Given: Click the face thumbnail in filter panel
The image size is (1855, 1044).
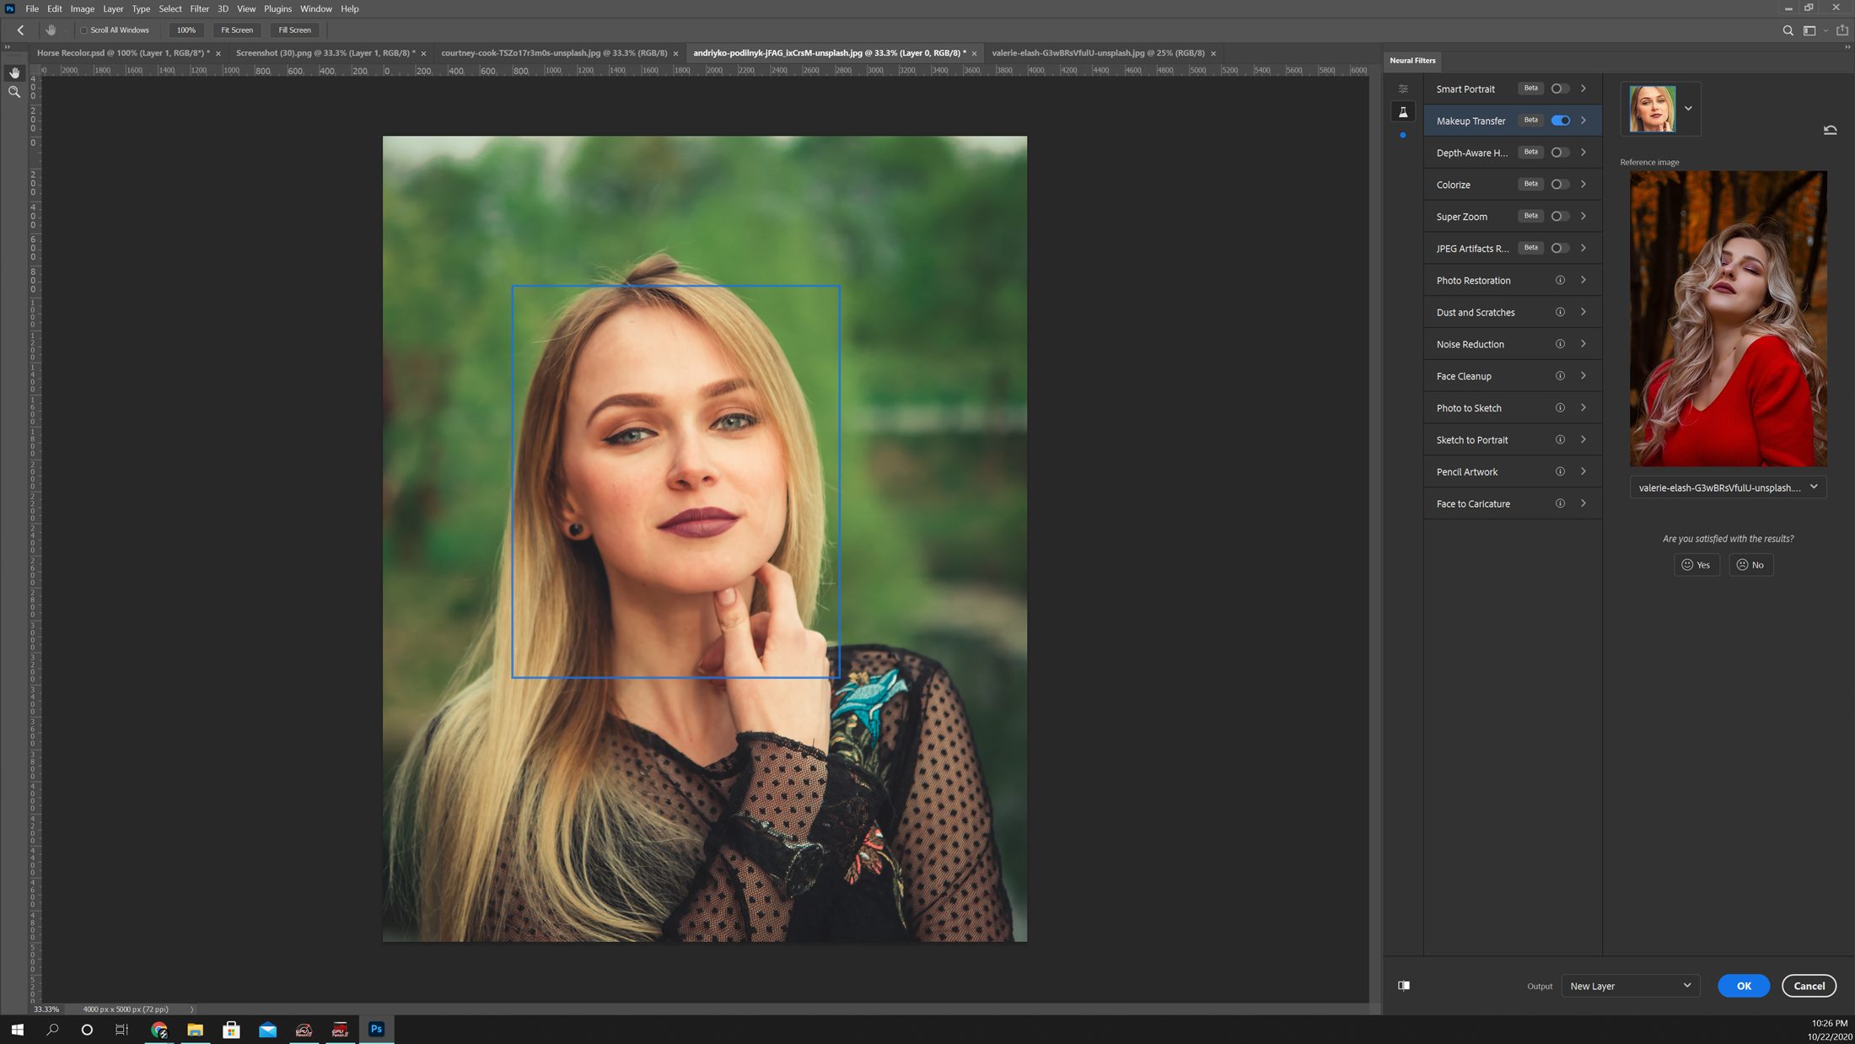Looking at the screenshot, I should click(1652, 109).
